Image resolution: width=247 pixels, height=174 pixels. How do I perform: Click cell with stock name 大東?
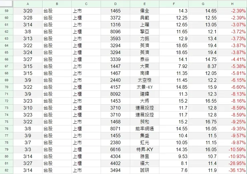pos(145,66)
